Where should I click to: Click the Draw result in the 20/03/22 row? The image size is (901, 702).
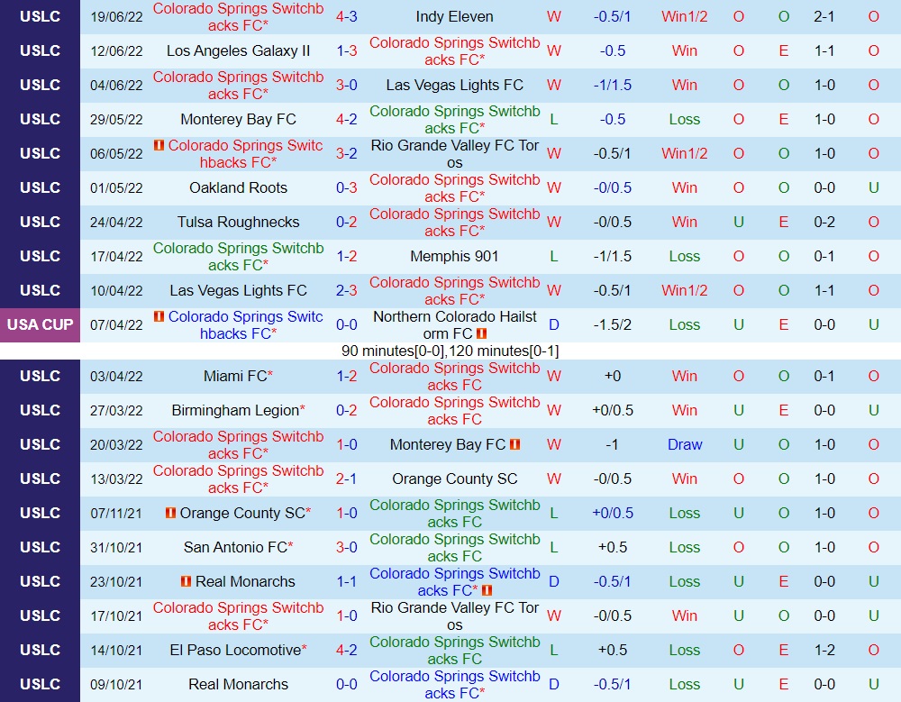(685, 444)
